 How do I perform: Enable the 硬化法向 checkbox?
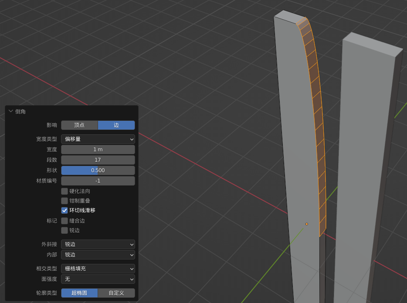pyautogui.click(x=64, y=191)
